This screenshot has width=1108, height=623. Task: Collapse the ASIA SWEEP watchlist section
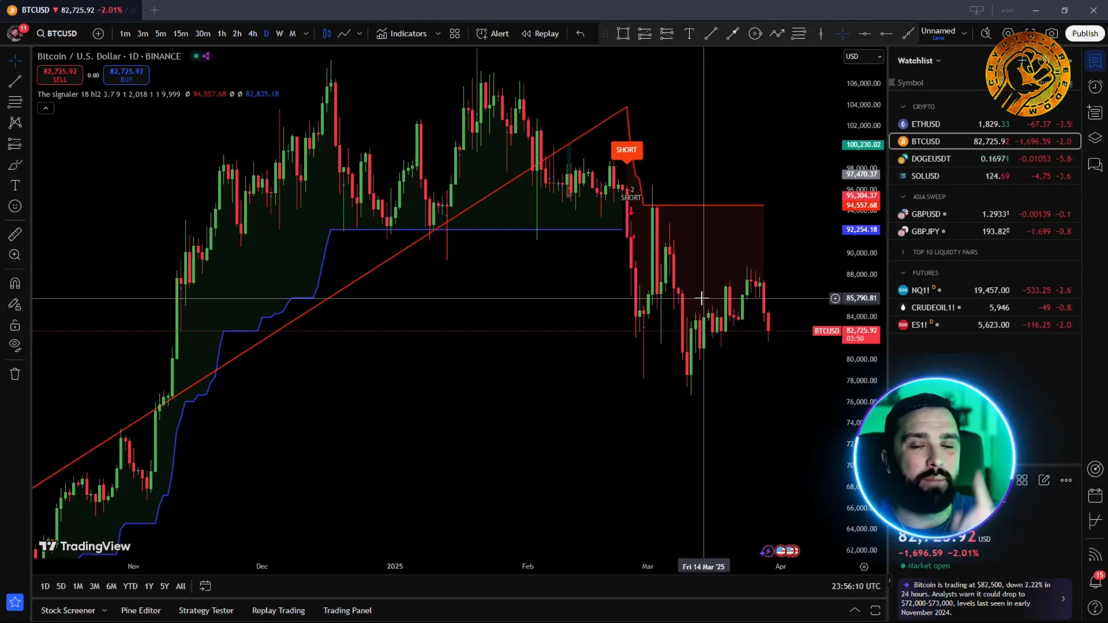(x=903, y=197)
